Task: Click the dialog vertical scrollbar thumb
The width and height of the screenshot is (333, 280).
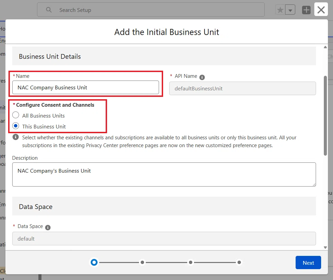Action: click(x=325, y=116)
